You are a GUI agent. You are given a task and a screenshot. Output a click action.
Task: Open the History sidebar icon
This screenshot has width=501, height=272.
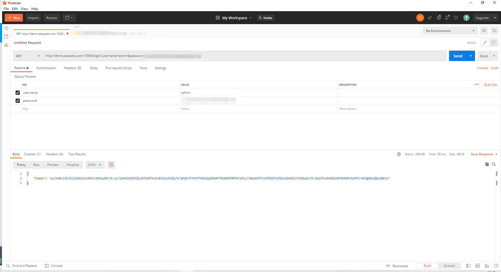(6, 28)
